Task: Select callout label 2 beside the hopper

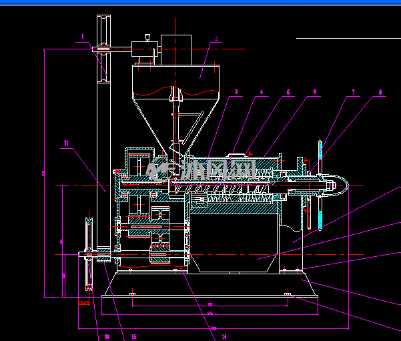Action: click(216, 39)
